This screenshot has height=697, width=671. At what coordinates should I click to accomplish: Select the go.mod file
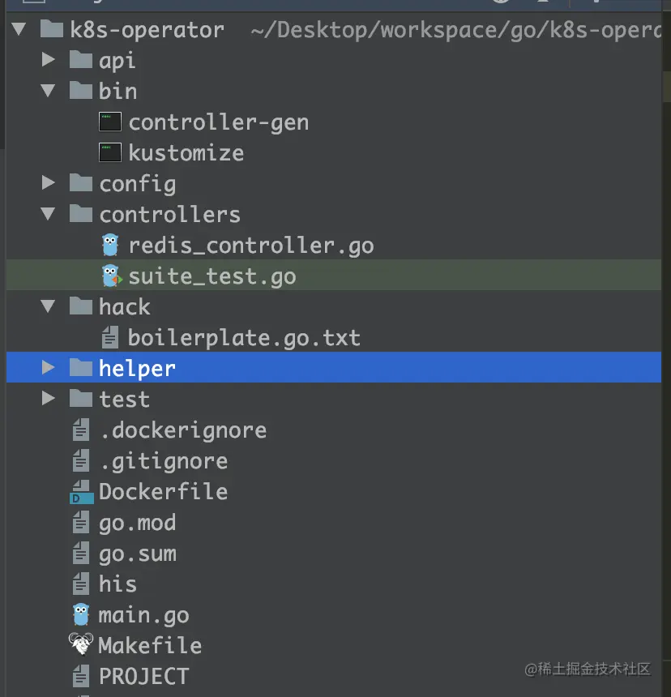tap(334, 523)
